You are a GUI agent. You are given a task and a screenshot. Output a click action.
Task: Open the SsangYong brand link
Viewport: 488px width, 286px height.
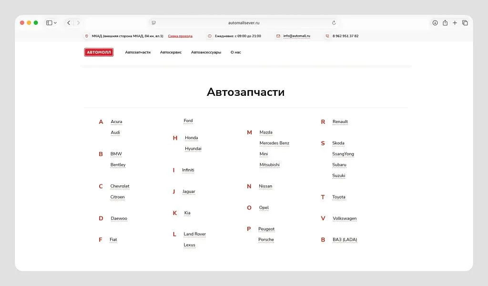343,154
